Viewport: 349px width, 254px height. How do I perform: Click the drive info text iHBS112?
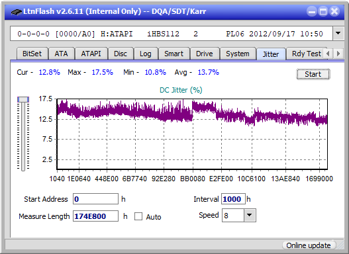163,34
